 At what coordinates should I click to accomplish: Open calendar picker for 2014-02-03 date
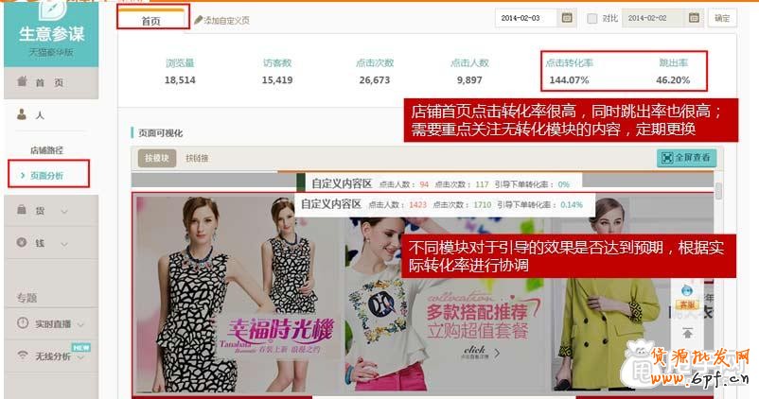(567, 18)
